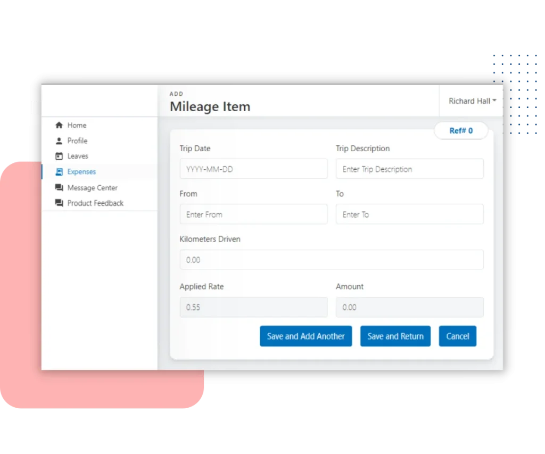Screen dimensions: 545x454
Task: Expand the Richard Hall account dropdown
Action: 472,101
